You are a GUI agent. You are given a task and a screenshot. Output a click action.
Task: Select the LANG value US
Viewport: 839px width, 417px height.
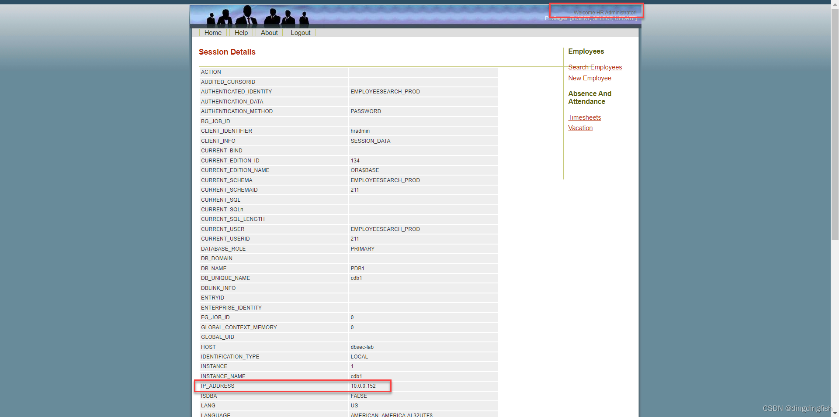coord(354,406)
